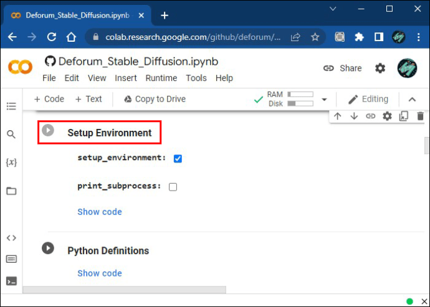The image size is (430, 307).
Task: Open the Edit menu
Action: point(72,78)
